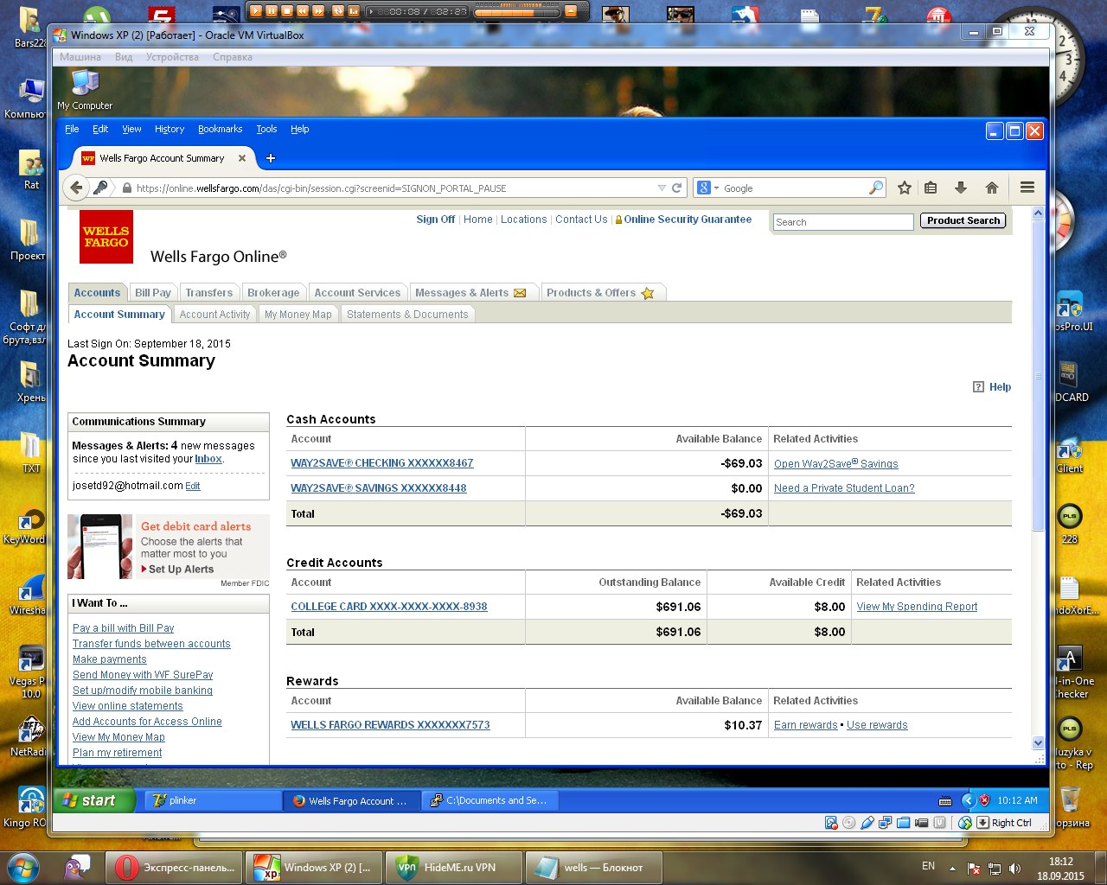The width and height of the screenshot is (1107, 885).
Task: Click into the Wells Fargo Search field
Action: pyautogui.click(x=842, y=222)
